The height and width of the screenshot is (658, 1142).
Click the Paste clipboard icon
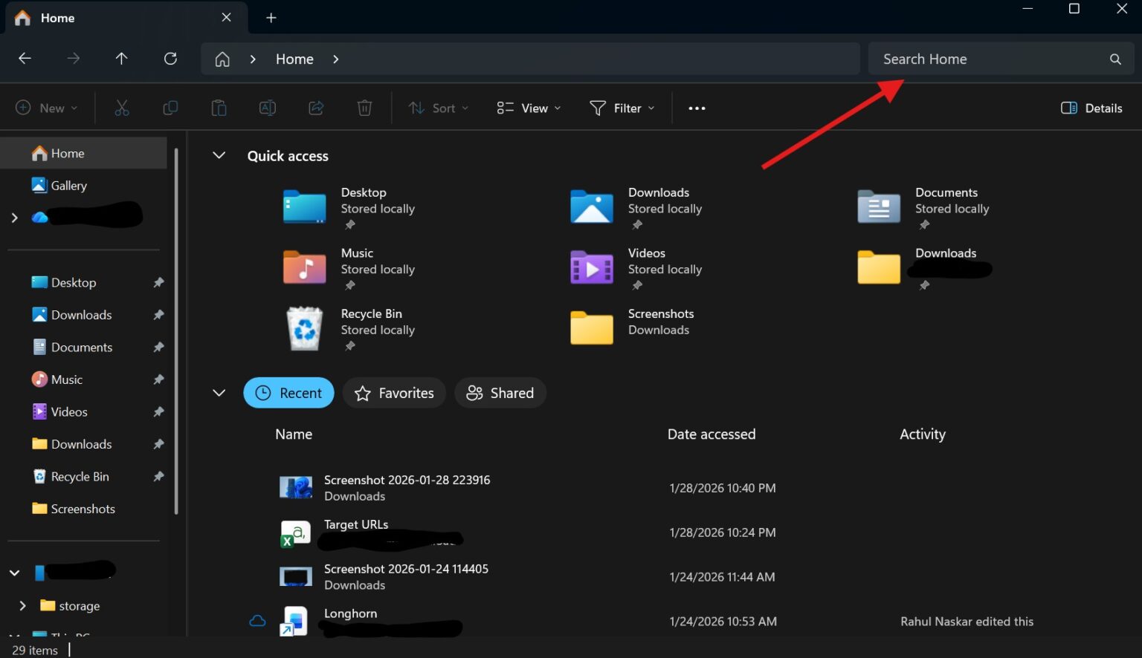219,108
